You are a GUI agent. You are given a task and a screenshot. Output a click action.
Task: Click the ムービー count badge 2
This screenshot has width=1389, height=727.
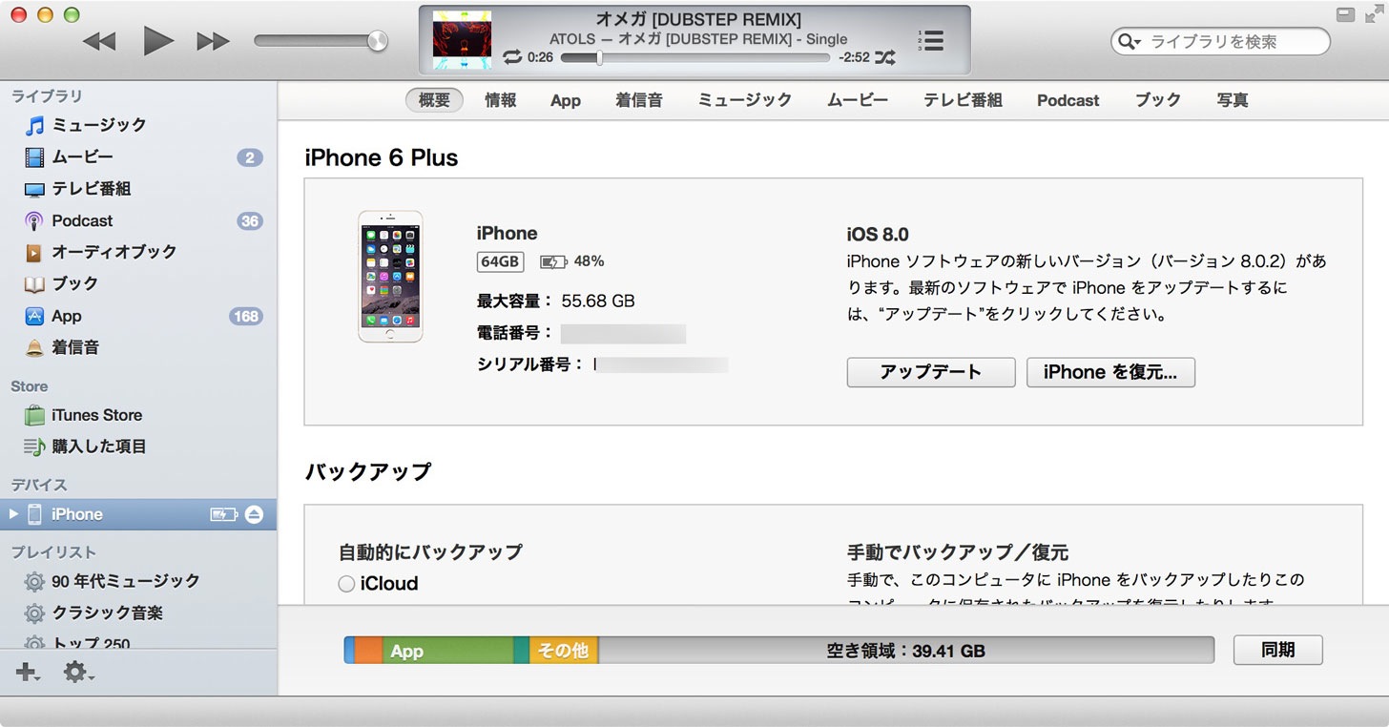(250, 157)
